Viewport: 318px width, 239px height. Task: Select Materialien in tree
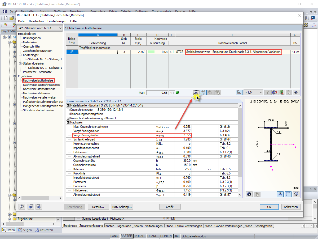(x=30, y=42)
